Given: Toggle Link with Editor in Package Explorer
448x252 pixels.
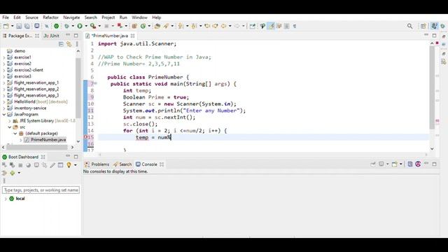Looking at the screenshot, I should point(69,44).
